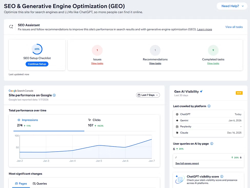This screenshot has height=188, width=250.
Task: Click the 65% SEO Setup progress ring
Action: pyautogui.click(x=37, y=49)
